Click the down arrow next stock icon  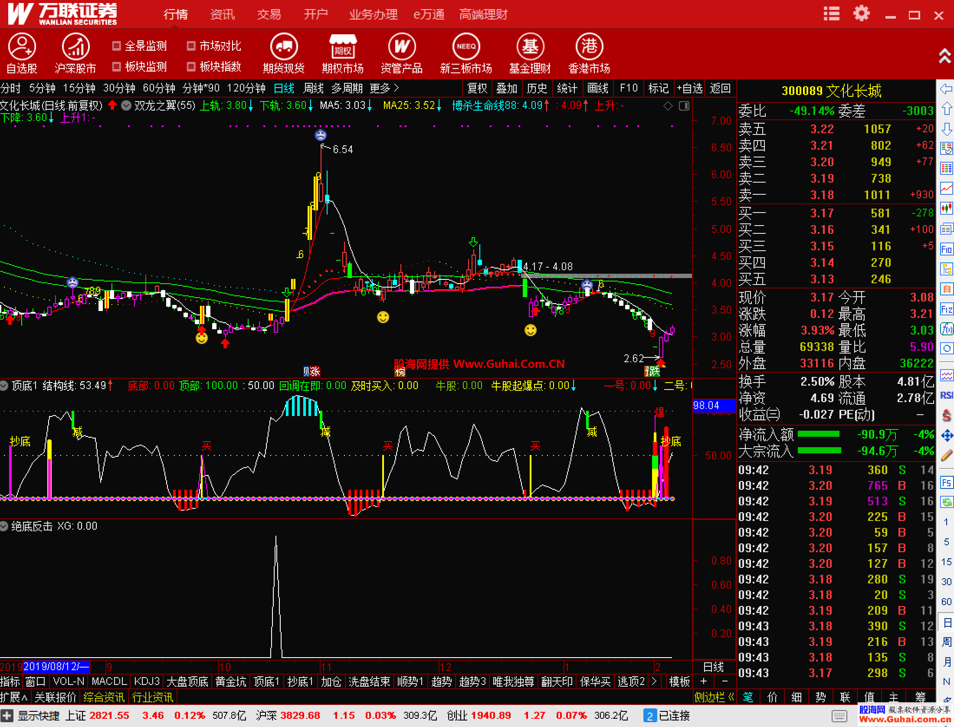[x=946, y=129]
